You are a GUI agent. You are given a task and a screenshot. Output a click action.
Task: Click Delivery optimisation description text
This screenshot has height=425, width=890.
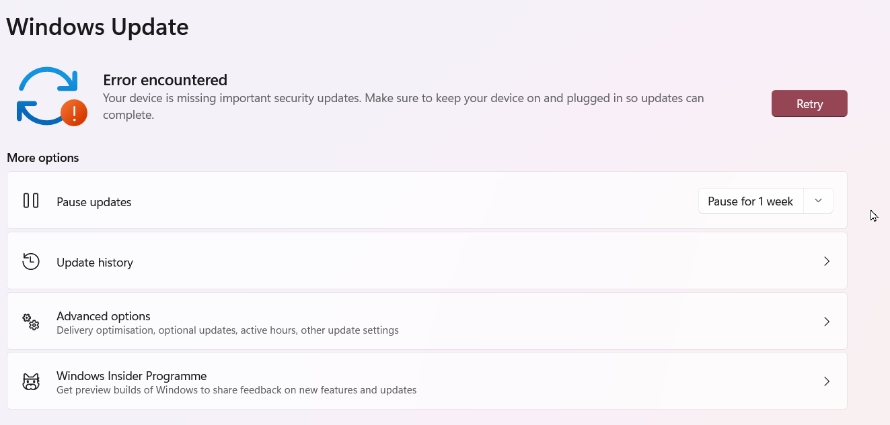coord(227,330)
